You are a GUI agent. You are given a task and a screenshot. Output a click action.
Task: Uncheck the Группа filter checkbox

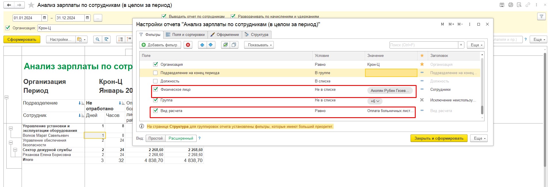[155, 100]
